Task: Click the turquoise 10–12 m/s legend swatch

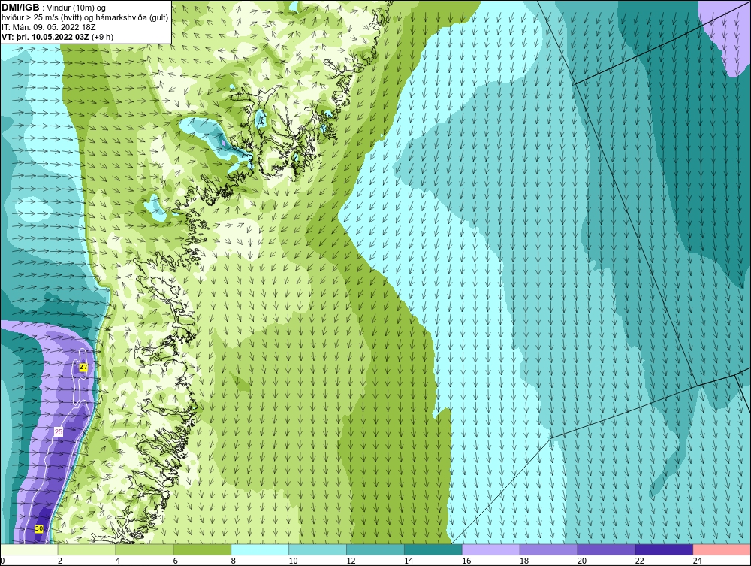Action: pyautogui.click(x=318, y=549)
